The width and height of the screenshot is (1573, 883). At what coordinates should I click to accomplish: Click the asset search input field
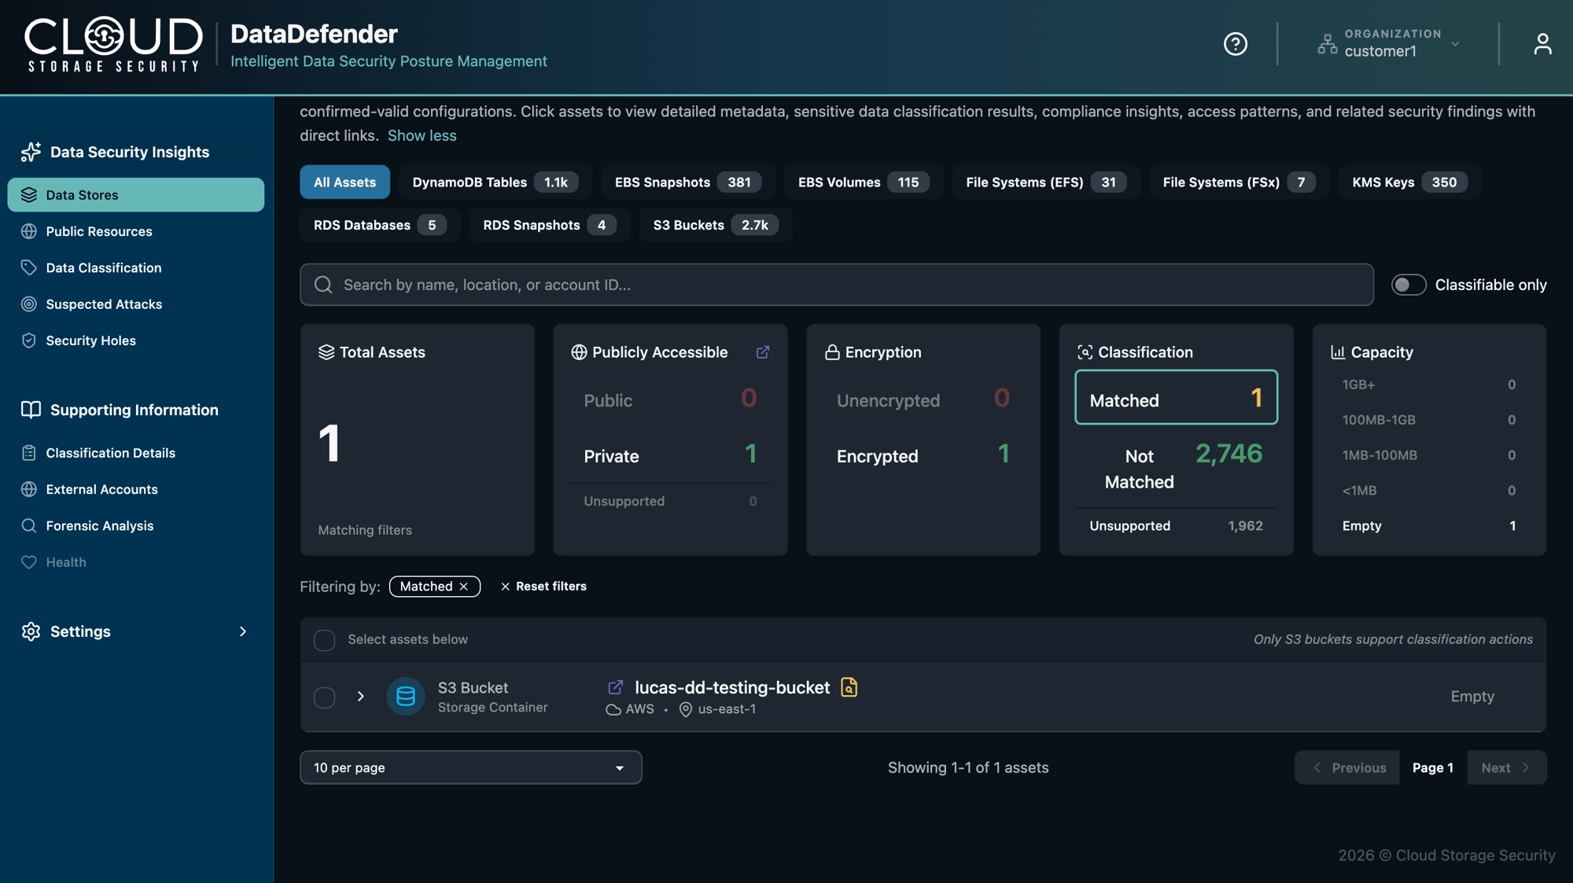click(x=836, y=285)
